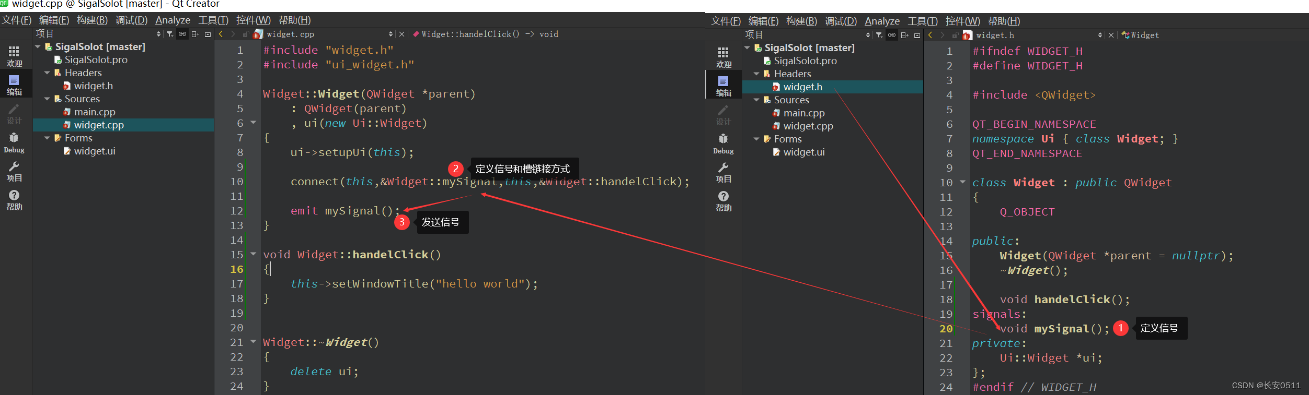Screen dimensions: 1309x395
Task: Collapse Headers folder in left project tree
Action: click(x=47, y=73)
